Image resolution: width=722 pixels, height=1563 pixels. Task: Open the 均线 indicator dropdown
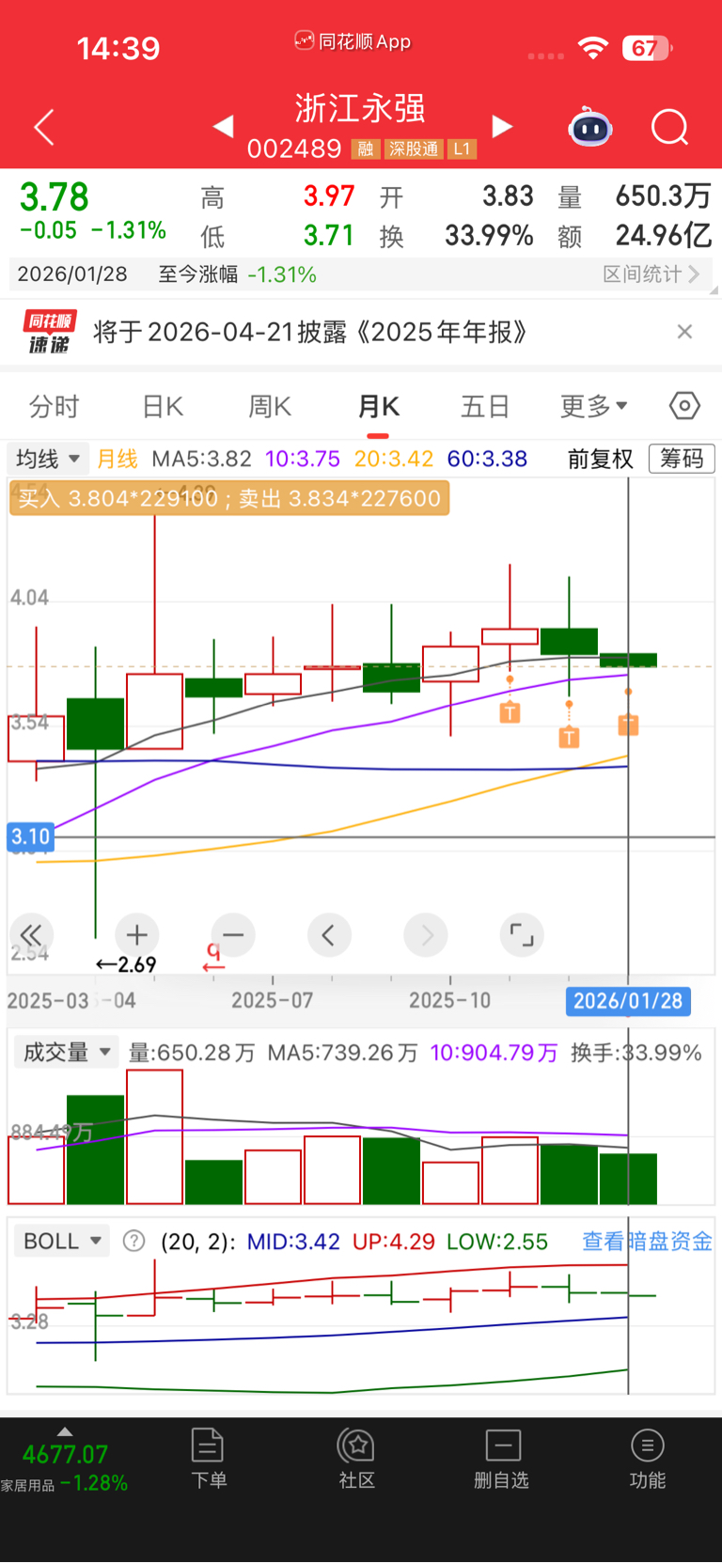click(x=49, y=459)
